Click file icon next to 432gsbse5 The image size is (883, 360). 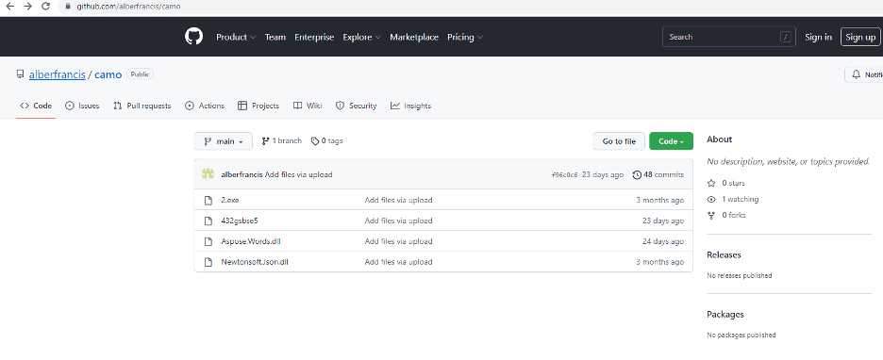tap(208, 221)
